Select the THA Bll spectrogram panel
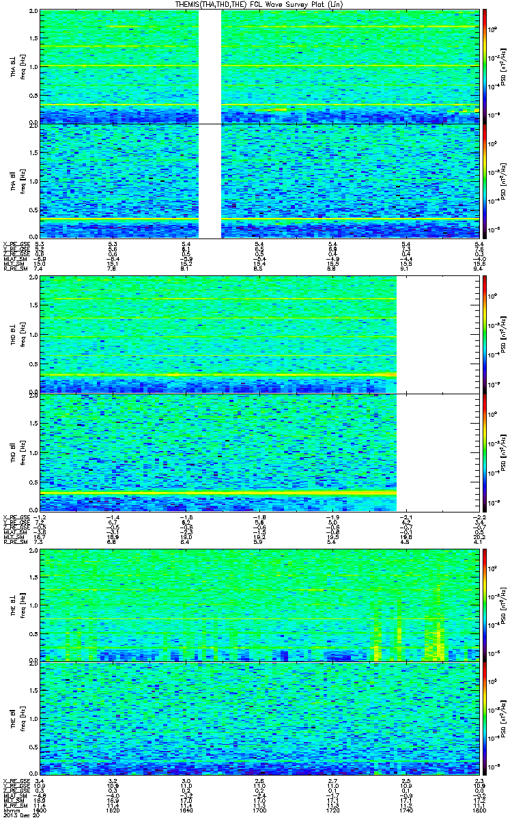Screen dimensions: 512x820 pyautogui.click(x=259, y=180)
